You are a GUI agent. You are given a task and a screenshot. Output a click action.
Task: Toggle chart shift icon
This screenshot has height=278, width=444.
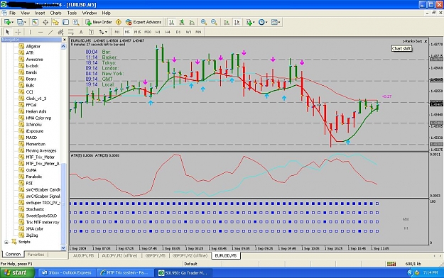point(237,22)
